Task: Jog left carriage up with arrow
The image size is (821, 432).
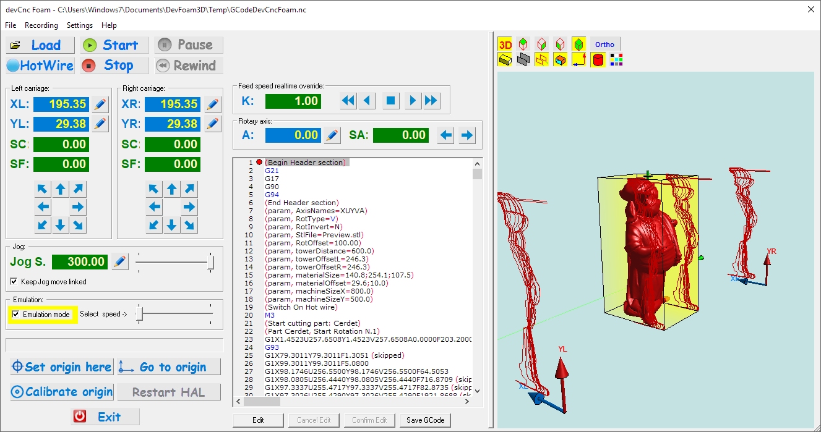Action: pos(60,189)
